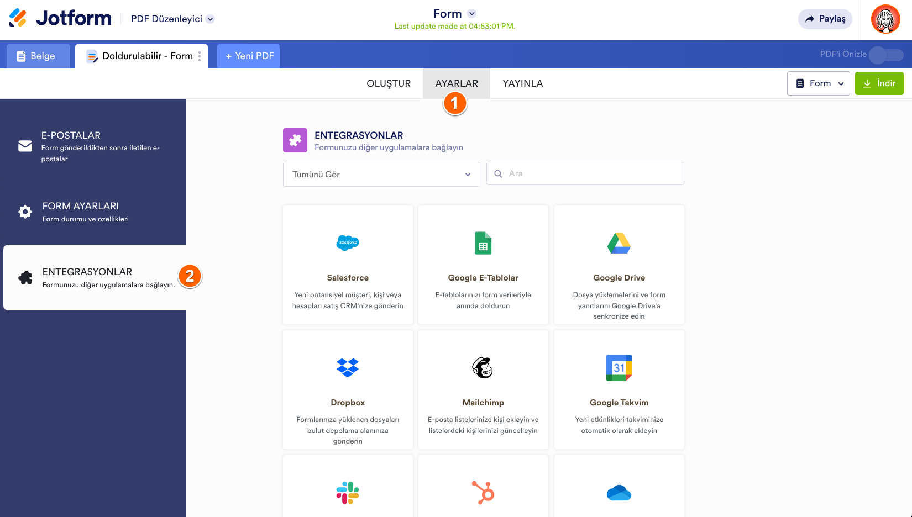Click the Paylaş share button
Viewport: 912px width, 517px height.
pyautogui.click(x=825, y=19)
